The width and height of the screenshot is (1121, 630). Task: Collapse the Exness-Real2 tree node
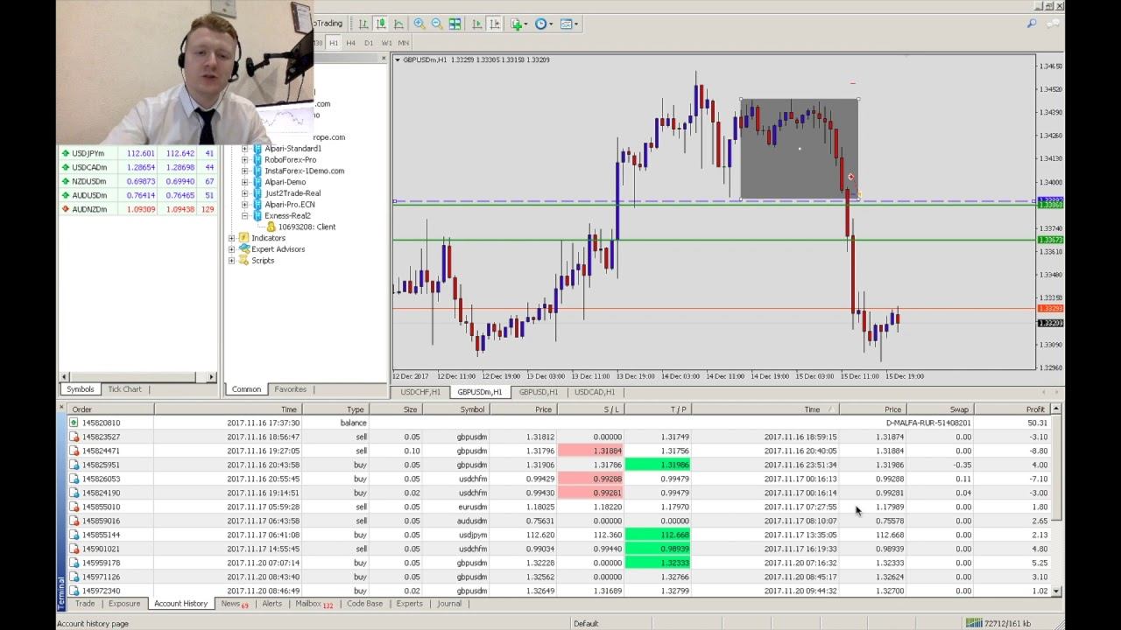(244, 215)
